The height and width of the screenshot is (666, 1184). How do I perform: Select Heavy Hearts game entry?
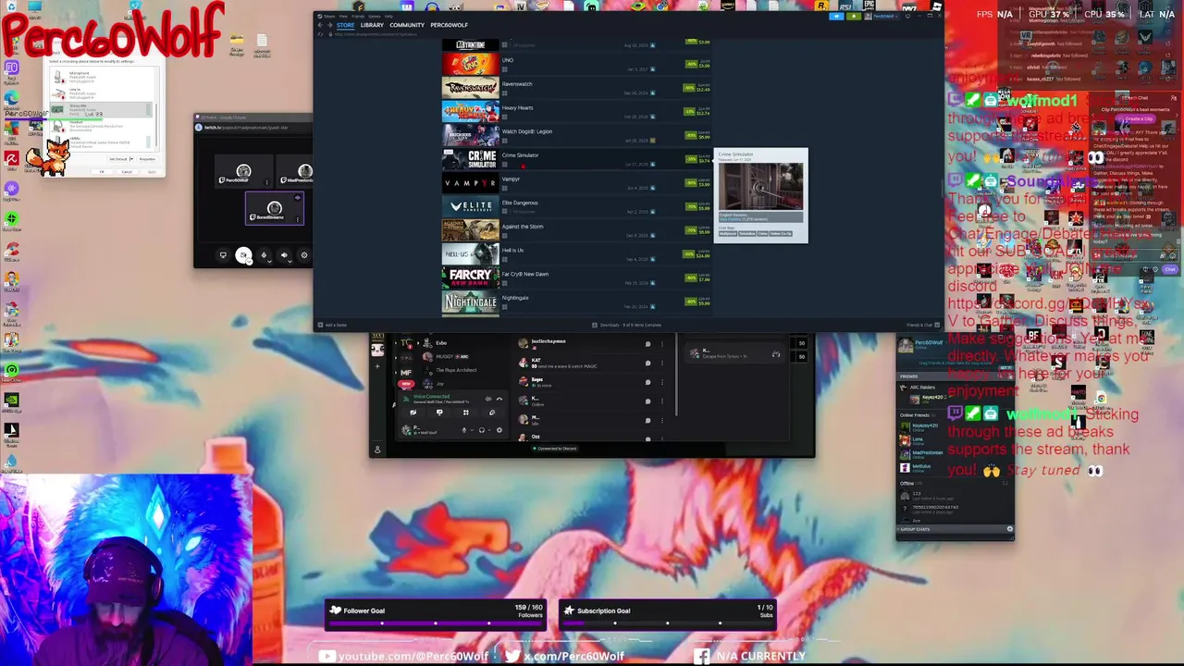pos(576,112)
